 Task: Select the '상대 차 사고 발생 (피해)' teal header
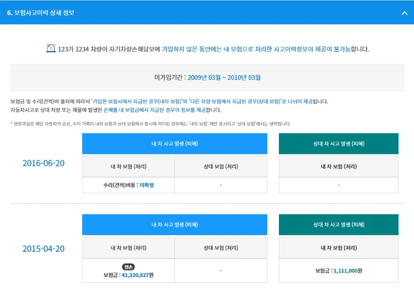(338, 143)
